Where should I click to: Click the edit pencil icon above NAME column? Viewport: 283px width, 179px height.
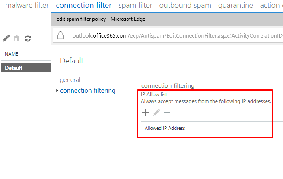[x=6, y=38]
